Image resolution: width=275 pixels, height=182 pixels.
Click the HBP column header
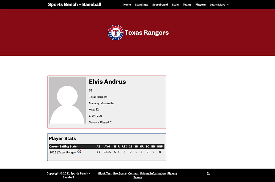click(160, 146)
